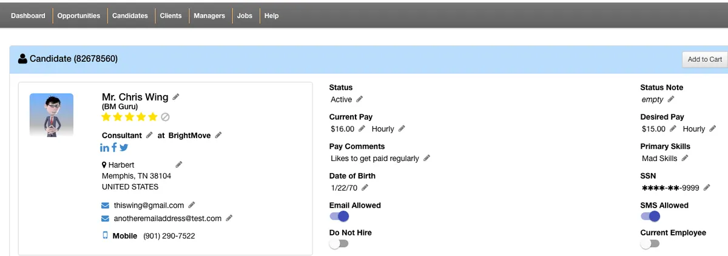Edit the $16.00 current pay amount
The height and width of the screenshot is (256, 728).
click(x=362, y=128)
